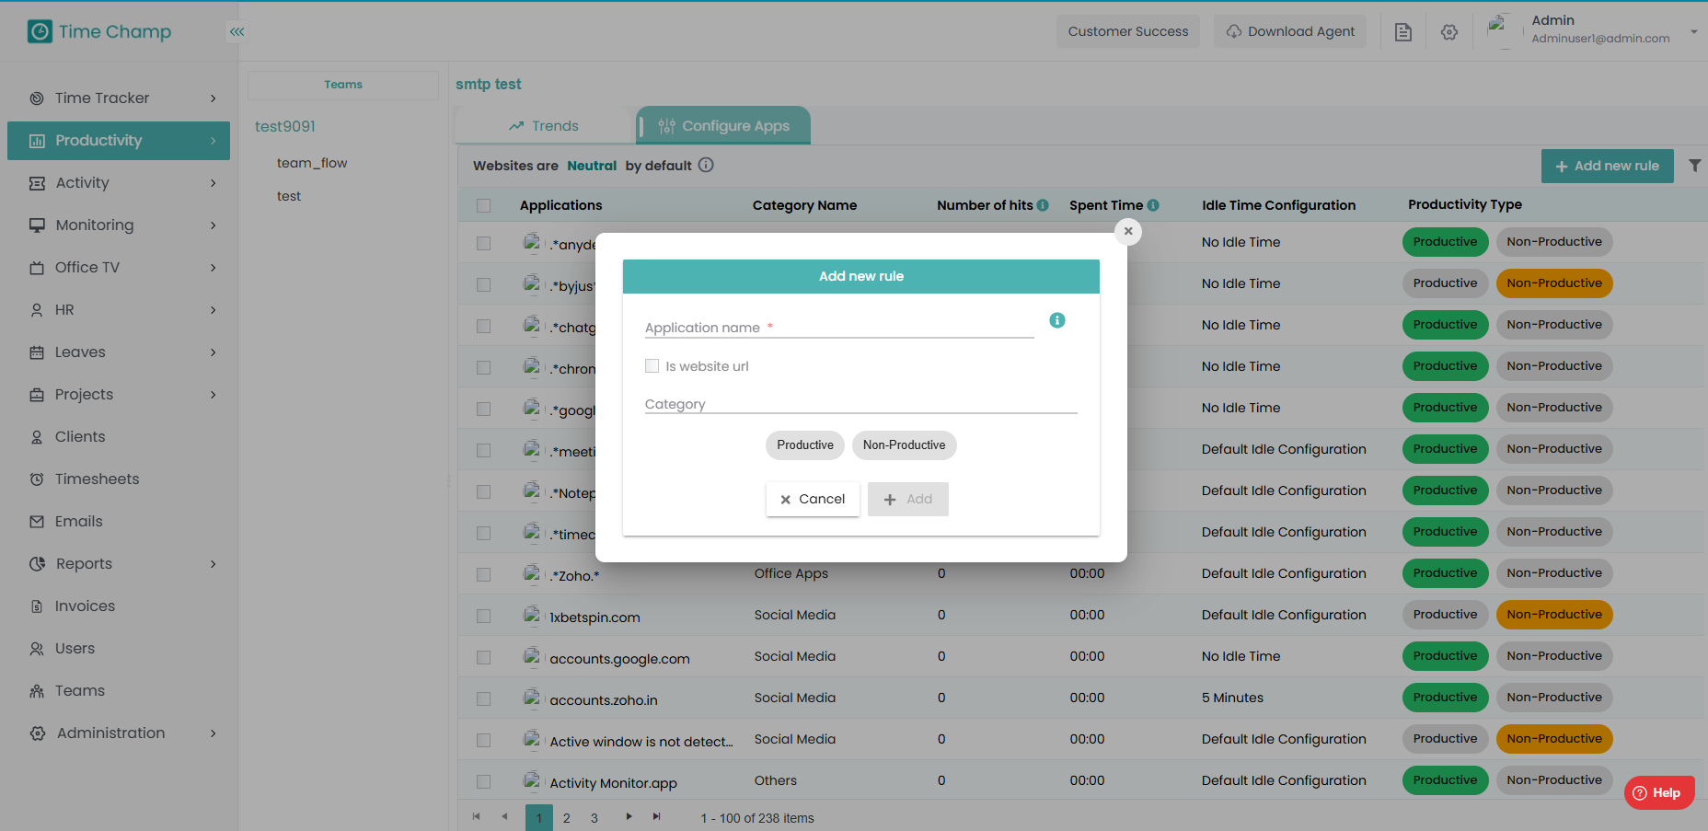Click the Add button in the dialog
The width and height of the screenshot is (1708, 831).
[908, 499]
